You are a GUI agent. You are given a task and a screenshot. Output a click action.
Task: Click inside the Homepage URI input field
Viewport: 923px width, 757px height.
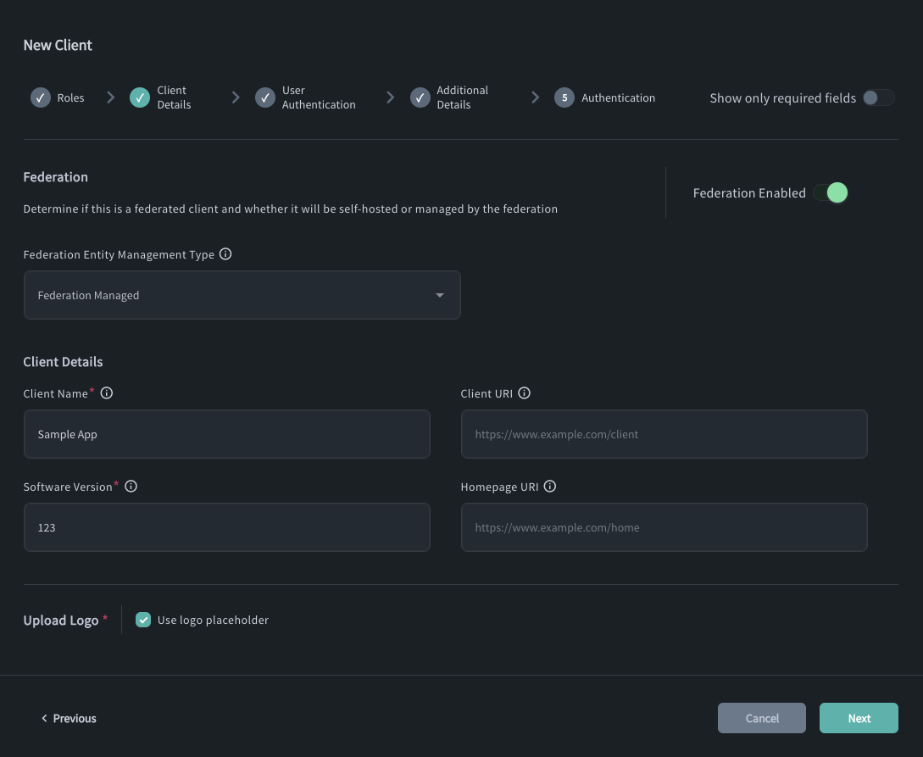664,527
